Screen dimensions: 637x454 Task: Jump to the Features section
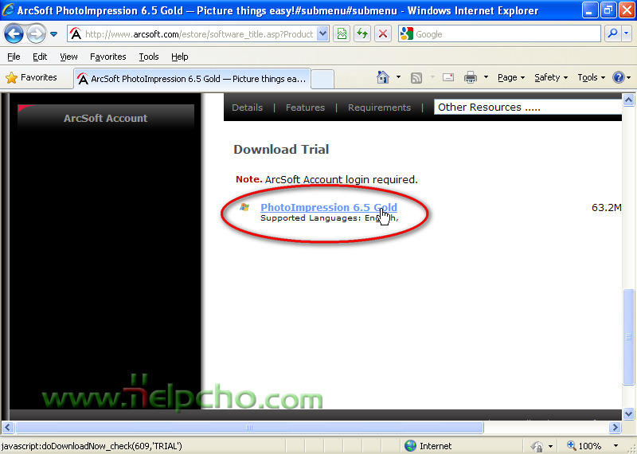coord(305,108)
